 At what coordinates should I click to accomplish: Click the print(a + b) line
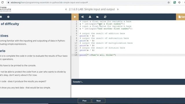click(87, 36)
